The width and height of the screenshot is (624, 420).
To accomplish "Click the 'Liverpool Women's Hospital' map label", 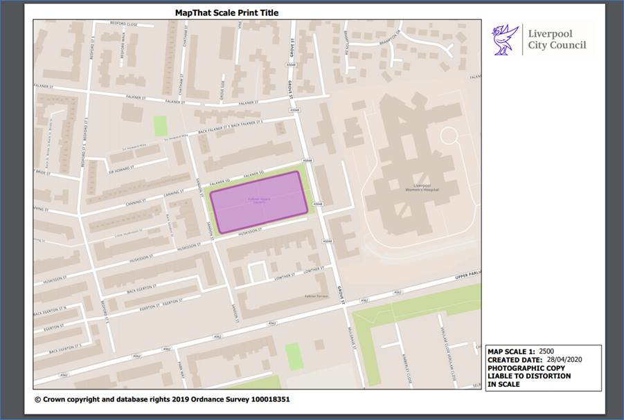I will click(422, 188).
